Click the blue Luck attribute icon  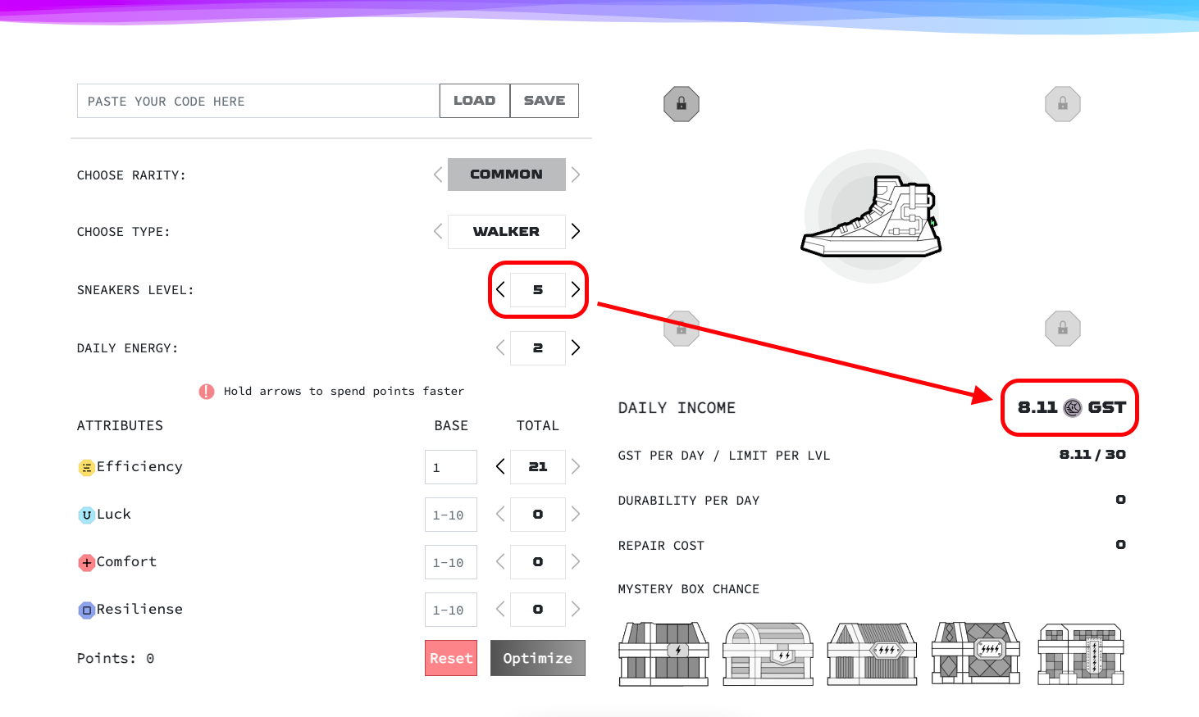(86, 515)
